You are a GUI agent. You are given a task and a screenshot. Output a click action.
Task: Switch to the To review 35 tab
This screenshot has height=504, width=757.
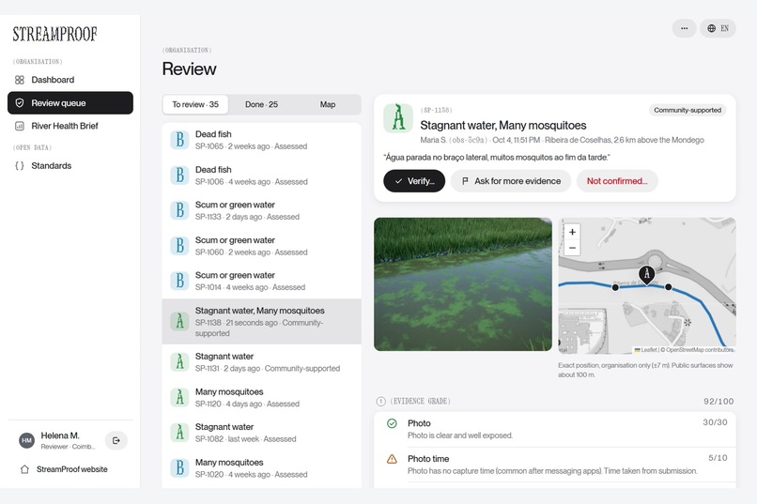[195, 105]
